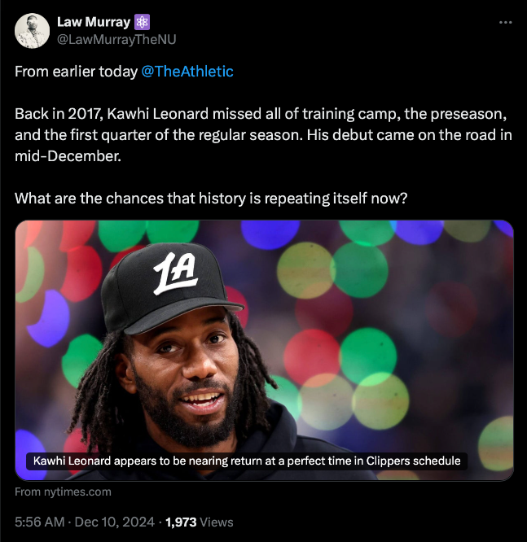The width and height of the screenshot is (527, 542).
Task: Click the Law Murray display name
Action: [x=92, y=22]
